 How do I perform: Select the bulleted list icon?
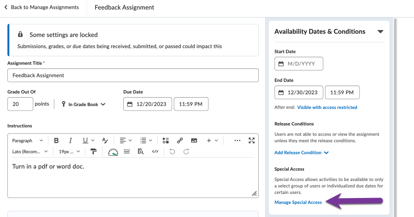click(143, 140)
